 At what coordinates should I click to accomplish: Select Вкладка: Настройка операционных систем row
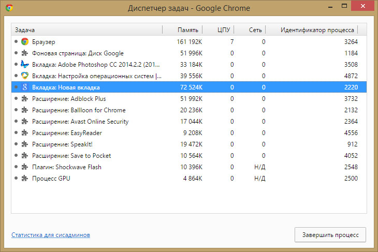[x=189, y=76]
